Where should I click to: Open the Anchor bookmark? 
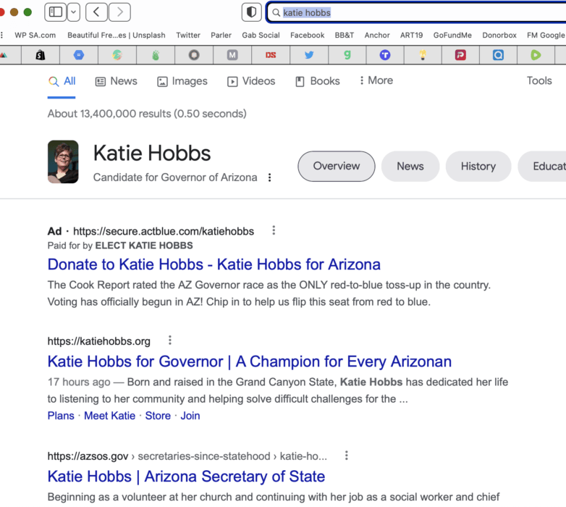coord(377,35)
